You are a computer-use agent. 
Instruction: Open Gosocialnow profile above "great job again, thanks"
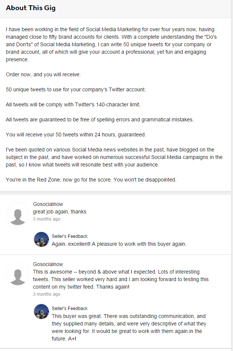(x=48, y=204)
